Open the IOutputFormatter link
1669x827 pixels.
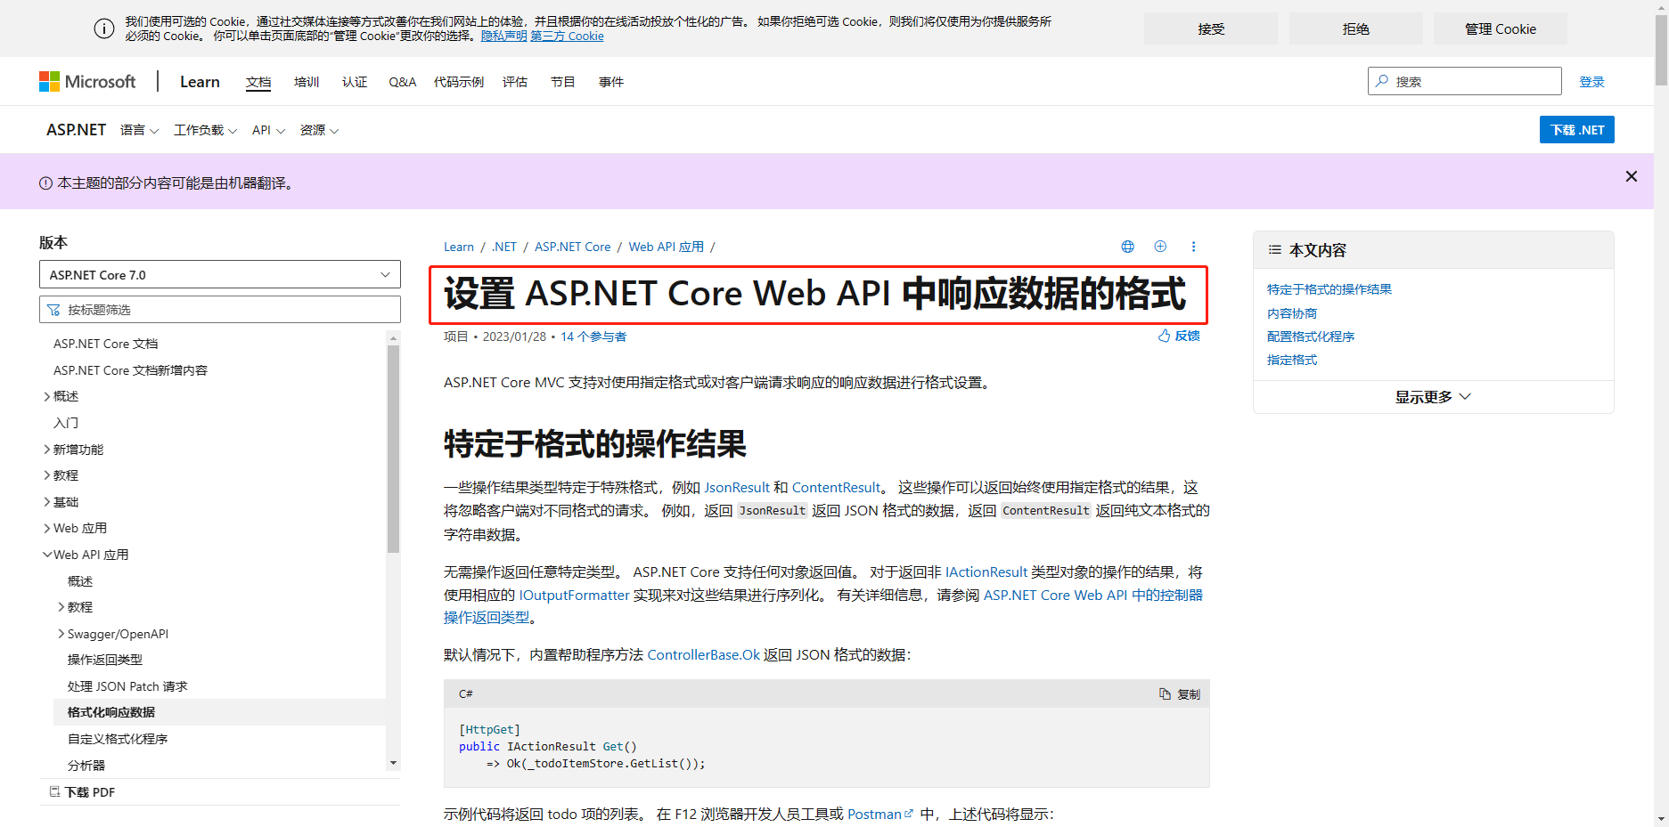click(575, 596)
